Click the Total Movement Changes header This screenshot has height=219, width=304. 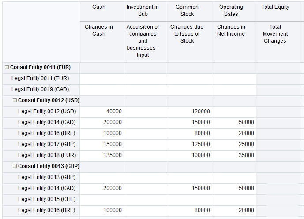pos(278,42)
